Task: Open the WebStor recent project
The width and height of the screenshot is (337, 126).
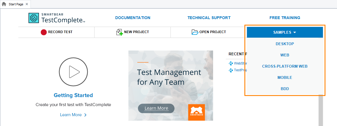Action: click(240, 63)
